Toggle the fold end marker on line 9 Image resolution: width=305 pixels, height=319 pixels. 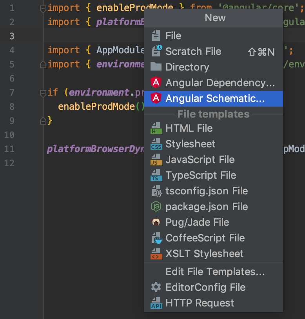(43, 121)
